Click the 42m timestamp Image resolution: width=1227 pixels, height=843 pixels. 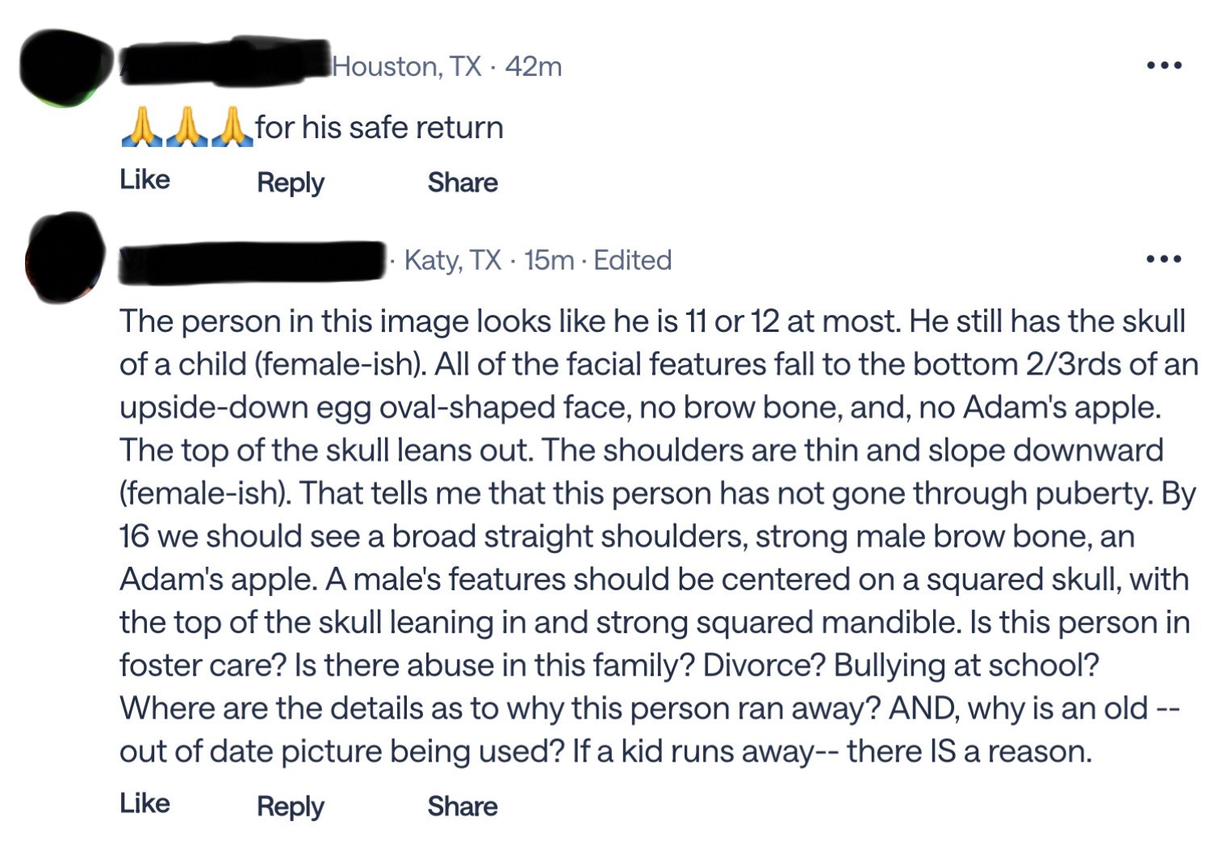(534, 66)
